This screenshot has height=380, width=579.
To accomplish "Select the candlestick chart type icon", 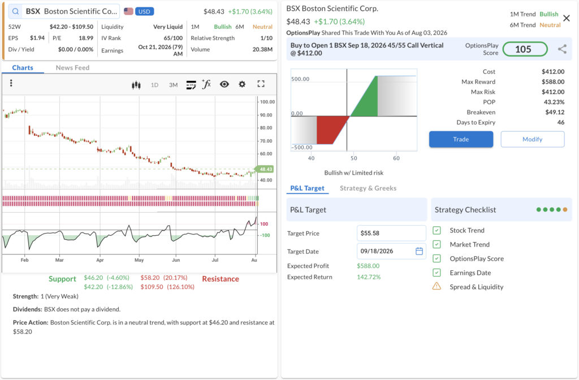I will pyautogui.click(x=136, y=85).
